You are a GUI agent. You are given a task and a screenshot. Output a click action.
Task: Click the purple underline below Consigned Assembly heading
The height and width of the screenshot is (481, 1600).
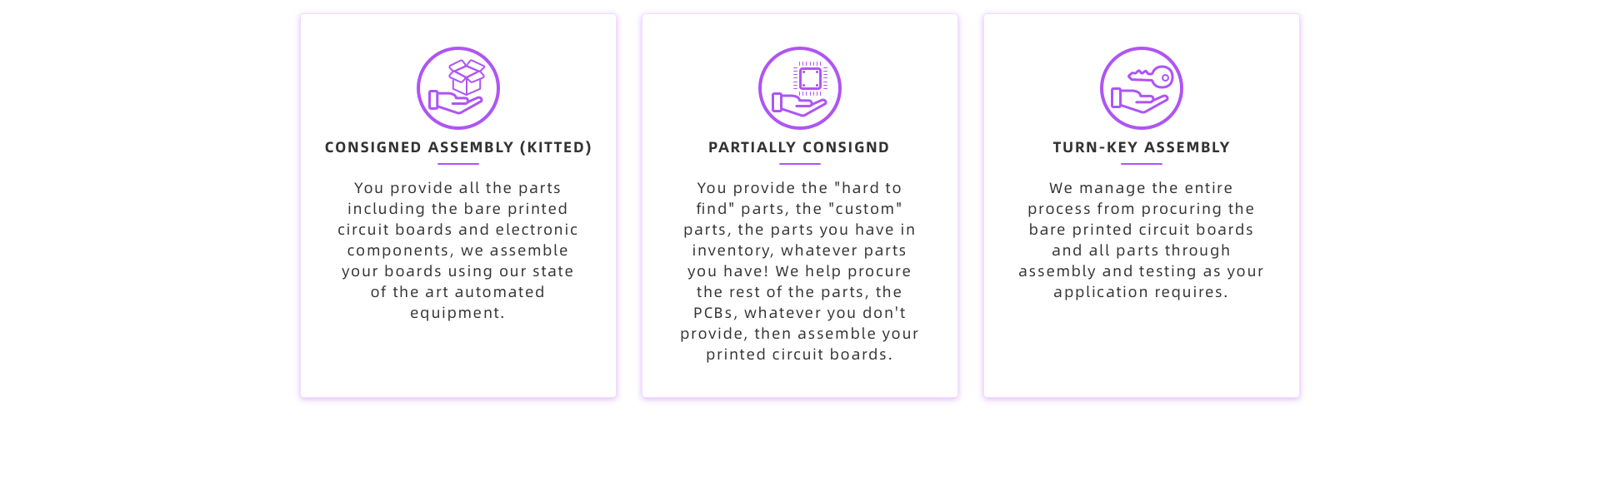click(458, 164)
